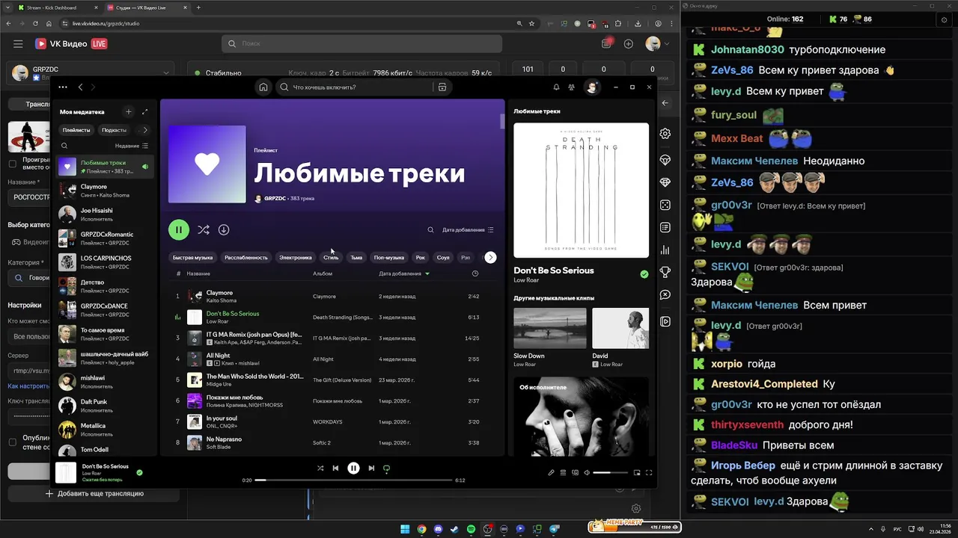Image resolution: width=958 pixels, height=538 pixels.
Task: Open play queue icon
Action: tap(563, 472)
